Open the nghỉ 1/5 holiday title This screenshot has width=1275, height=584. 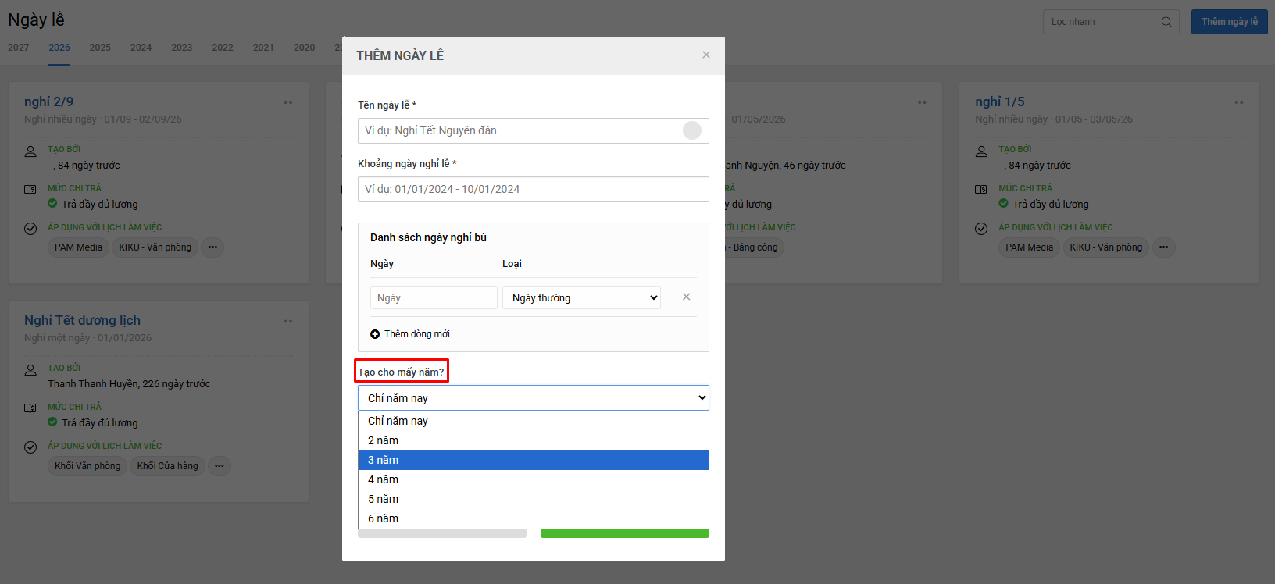(999, 101)
